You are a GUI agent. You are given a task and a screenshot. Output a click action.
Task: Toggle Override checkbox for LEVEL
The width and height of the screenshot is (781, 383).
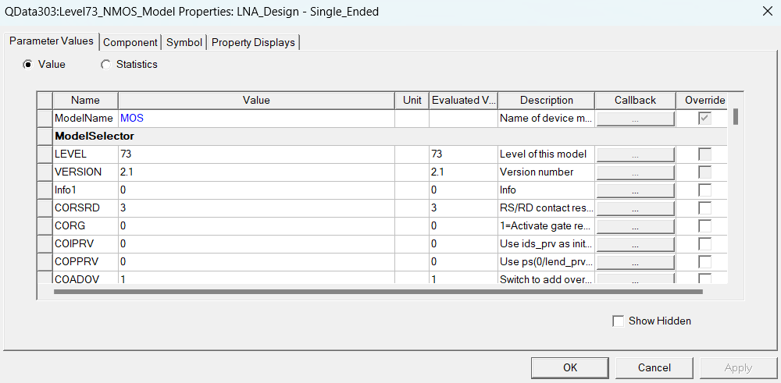704,154
